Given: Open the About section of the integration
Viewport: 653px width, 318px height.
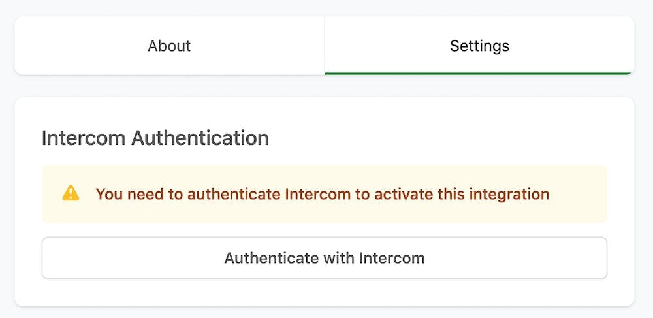Looking at the screenshot, I should 169,46.
